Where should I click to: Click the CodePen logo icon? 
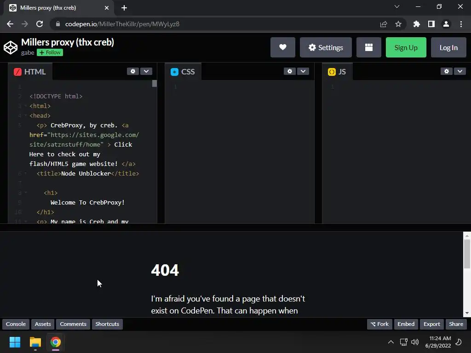[x=11, y=47]
